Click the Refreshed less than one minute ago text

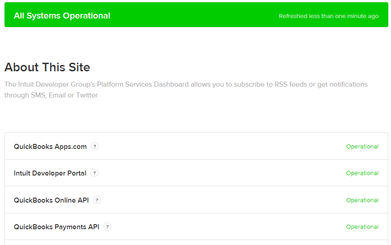coord(328,16)
